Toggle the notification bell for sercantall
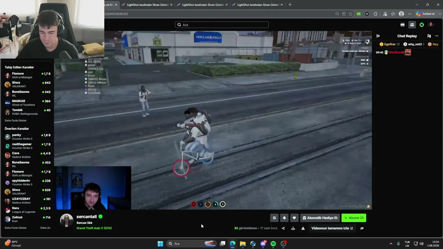The height and width of the screenshot is (249, 443). click(x=284, y=218)
